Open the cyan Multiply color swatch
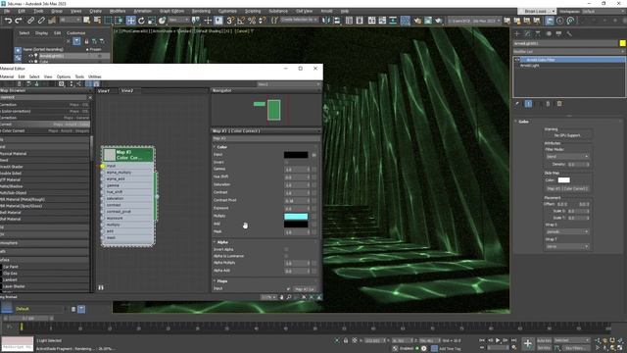627x353 pixels. point(296,217)
